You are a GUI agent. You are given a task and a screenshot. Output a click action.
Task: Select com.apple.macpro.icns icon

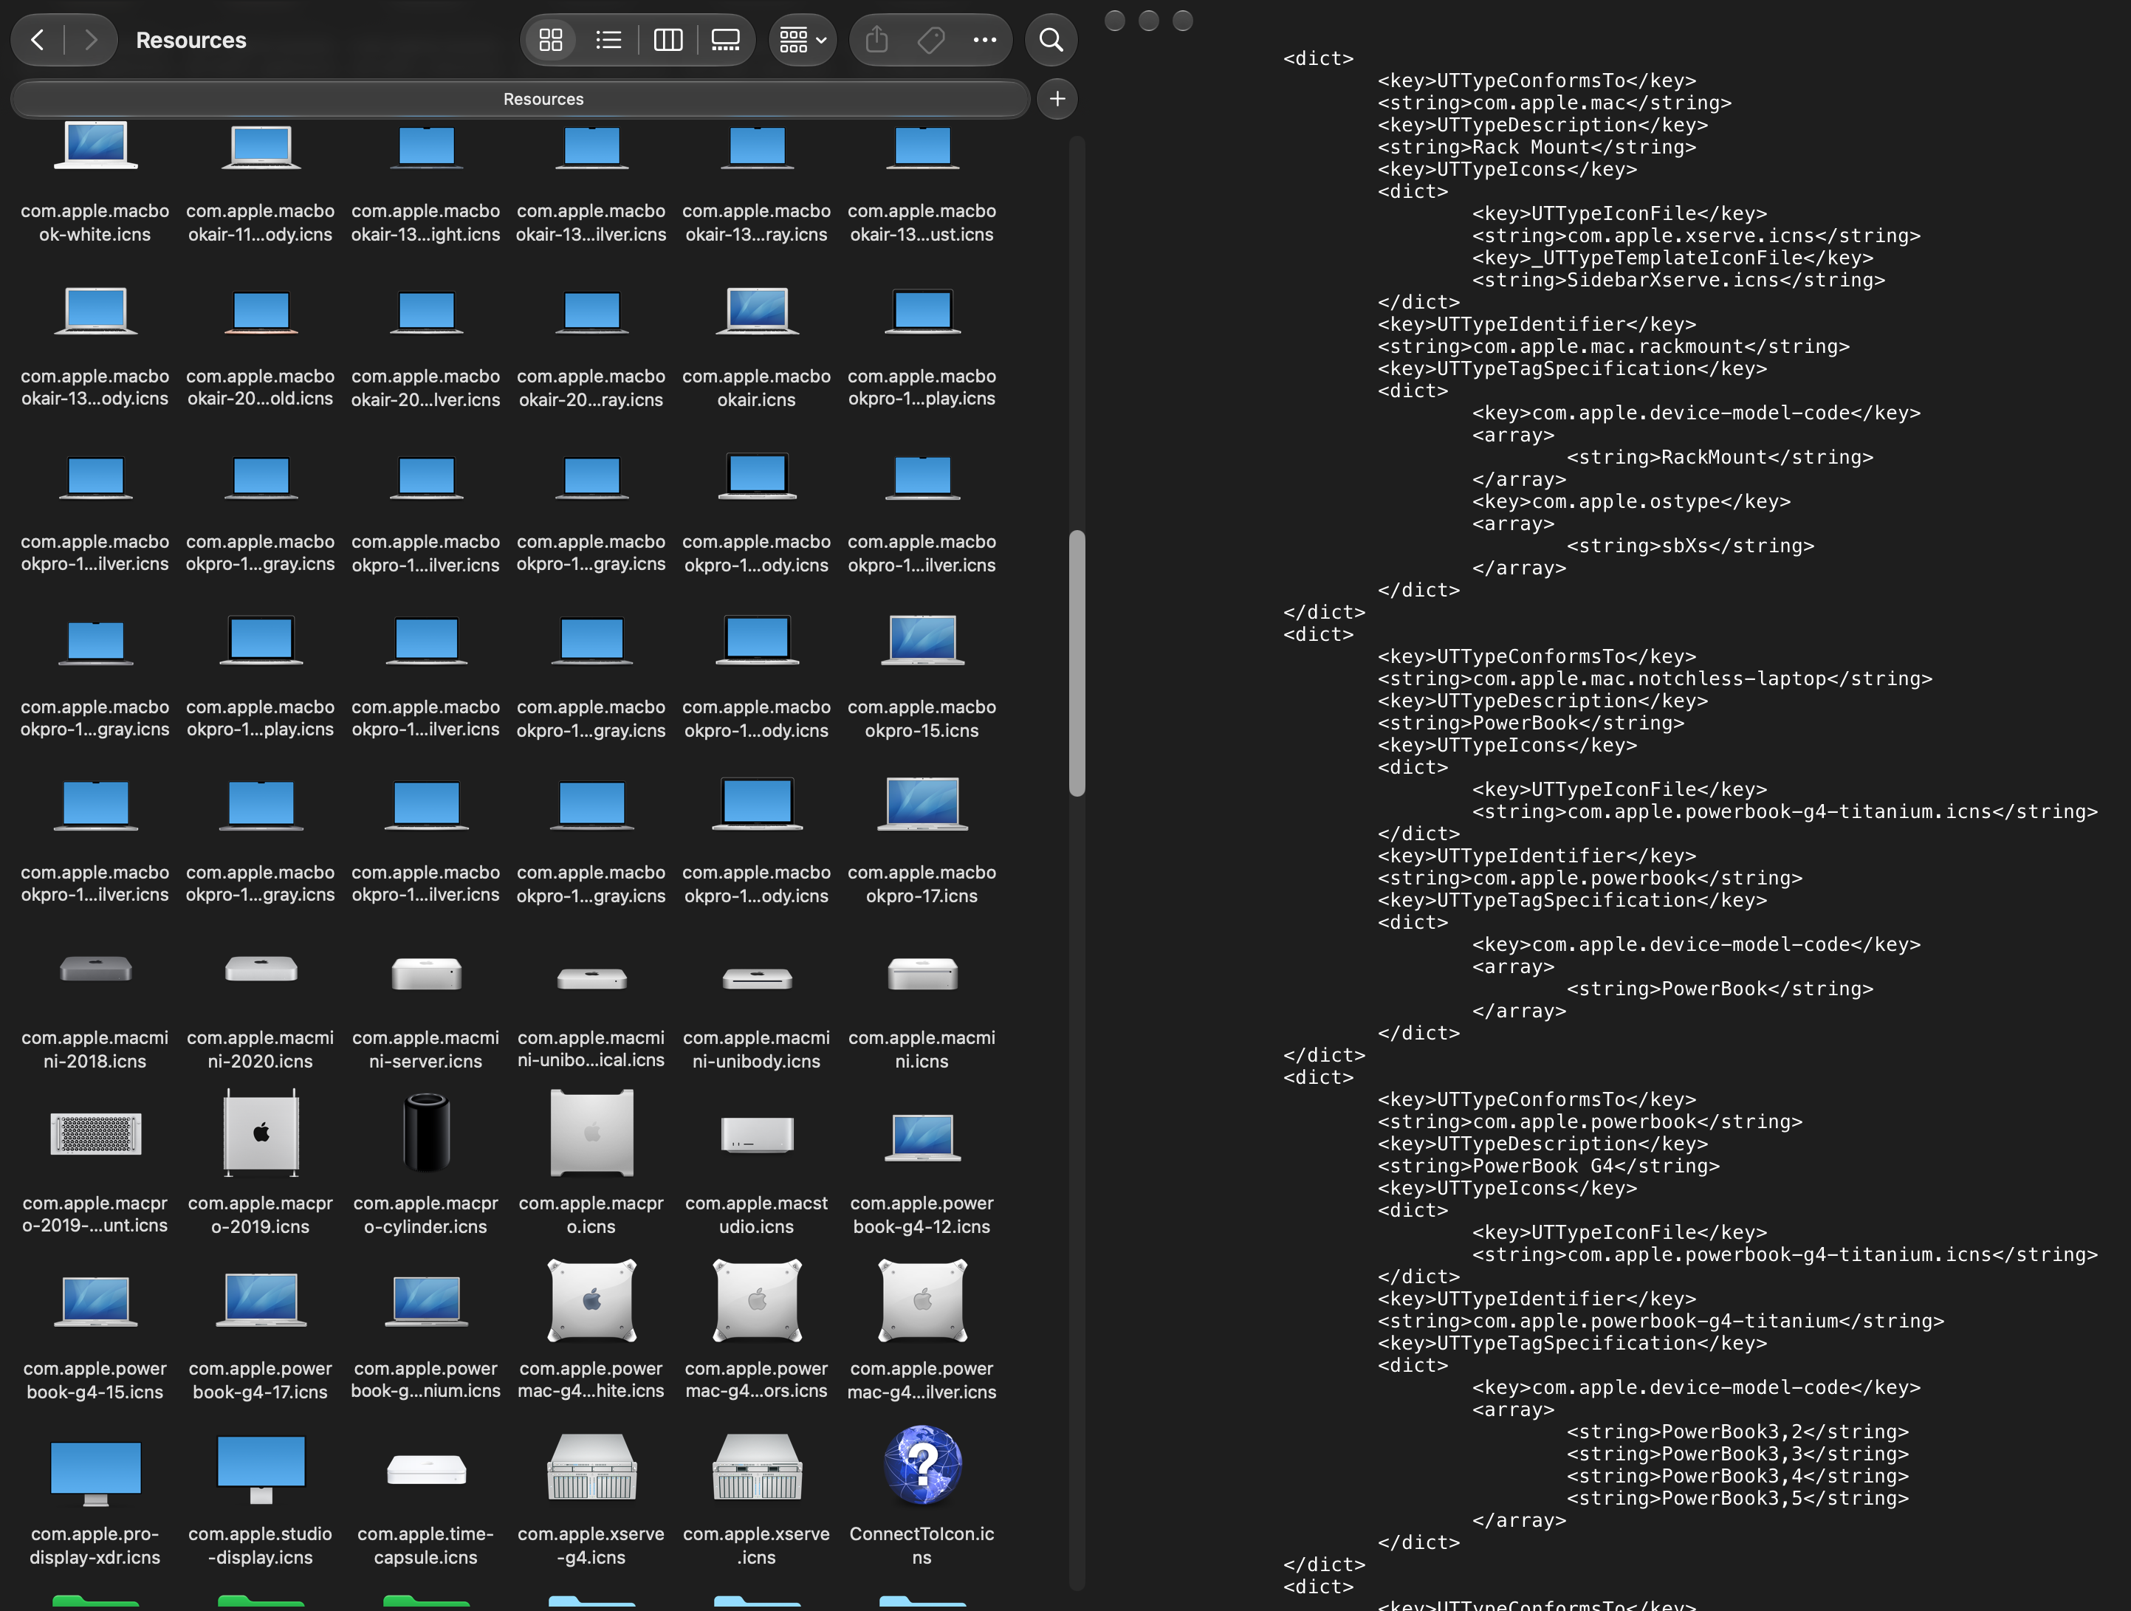(591, 1133)
